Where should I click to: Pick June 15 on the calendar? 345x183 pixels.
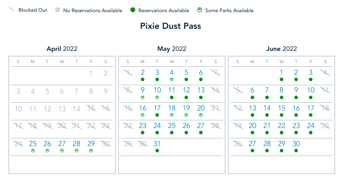[281, 108]
